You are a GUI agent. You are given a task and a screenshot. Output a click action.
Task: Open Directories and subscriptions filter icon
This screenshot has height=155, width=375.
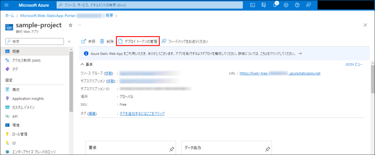(264, 5)
